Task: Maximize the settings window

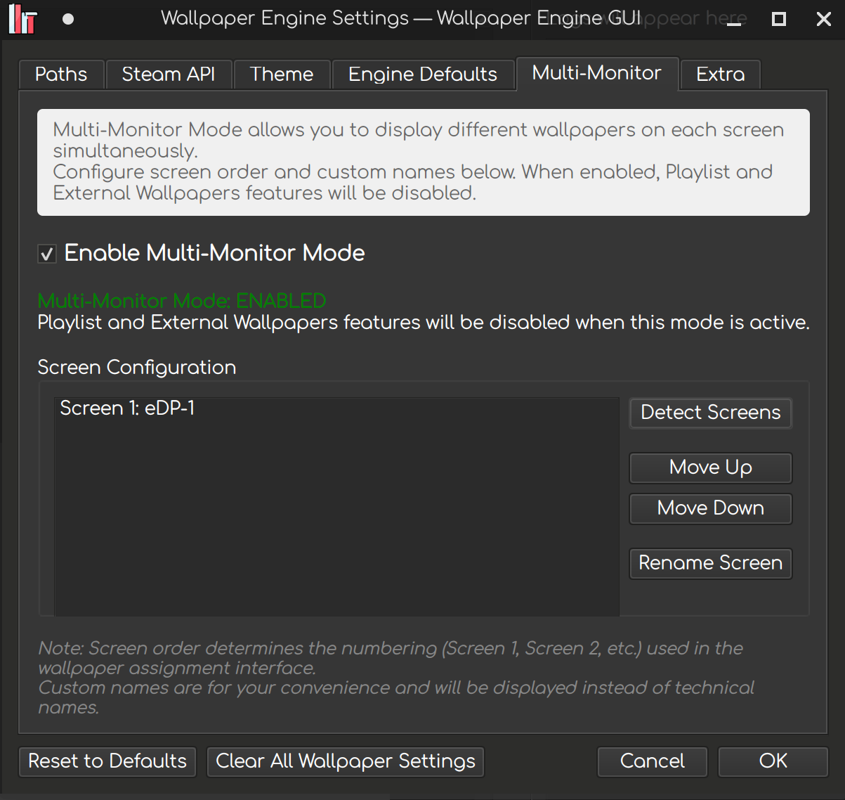Action: point(779,20)
